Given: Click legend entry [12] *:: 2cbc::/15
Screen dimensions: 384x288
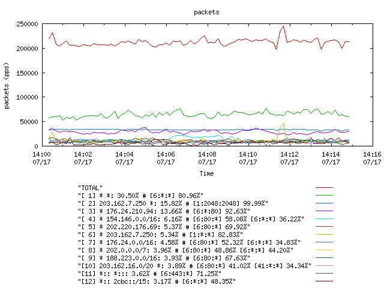Looking at the screenshot, I should coord(157,281).
